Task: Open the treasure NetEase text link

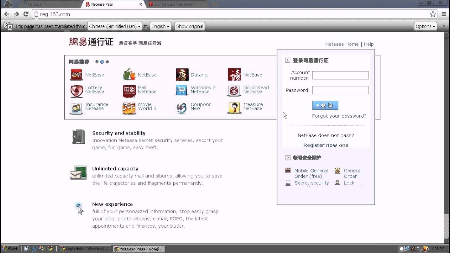Action: coord(253,106)
